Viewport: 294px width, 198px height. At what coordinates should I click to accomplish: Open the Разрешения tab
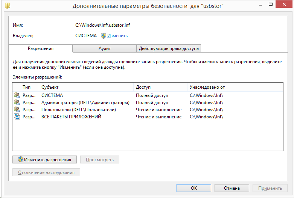tap(41, 48)
